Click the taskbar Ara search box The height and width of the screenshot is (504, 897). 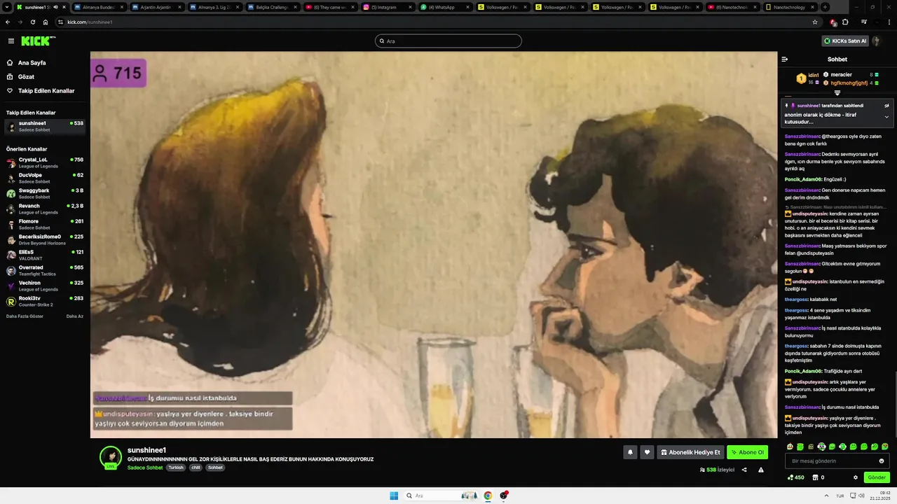[442, 496]
